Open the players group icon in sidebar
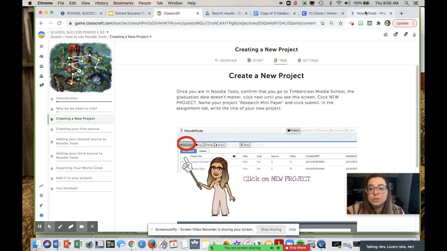Viewport: 447px width, 251px height. [x=41, y=56]
